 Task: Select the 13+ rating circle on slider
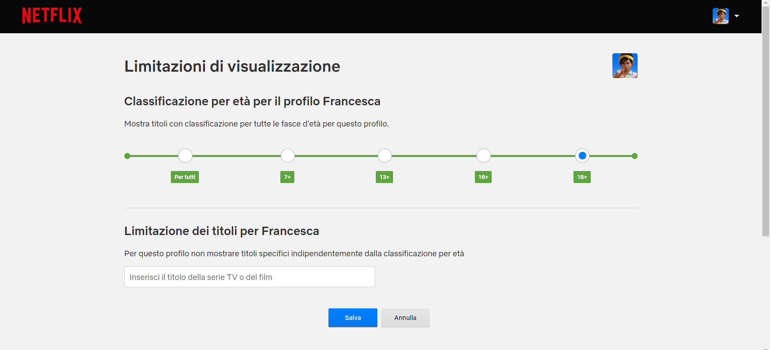coord(385,156)
